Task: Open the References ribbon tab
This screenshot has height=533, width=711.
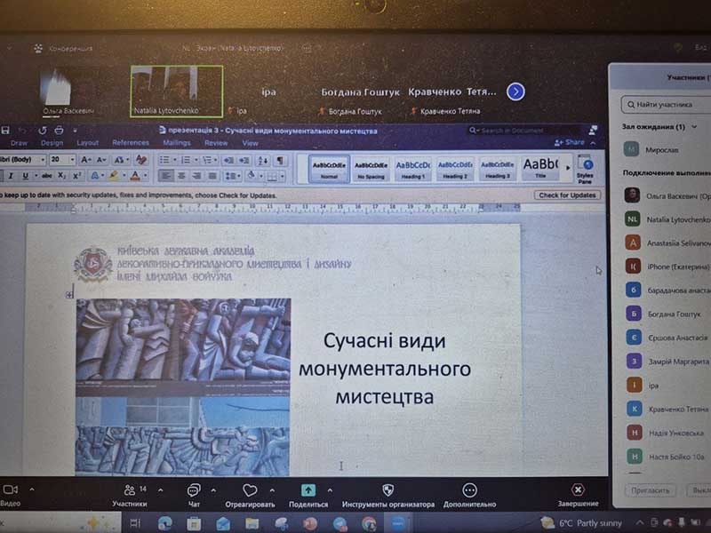Action: 131,143
